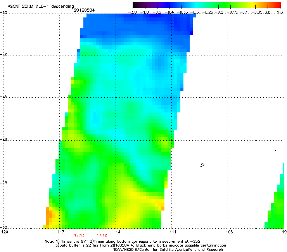The width and height of the screenshot is (287, 252).
Task: Select the -24 latitude axis label
Action: pos(3,97)
